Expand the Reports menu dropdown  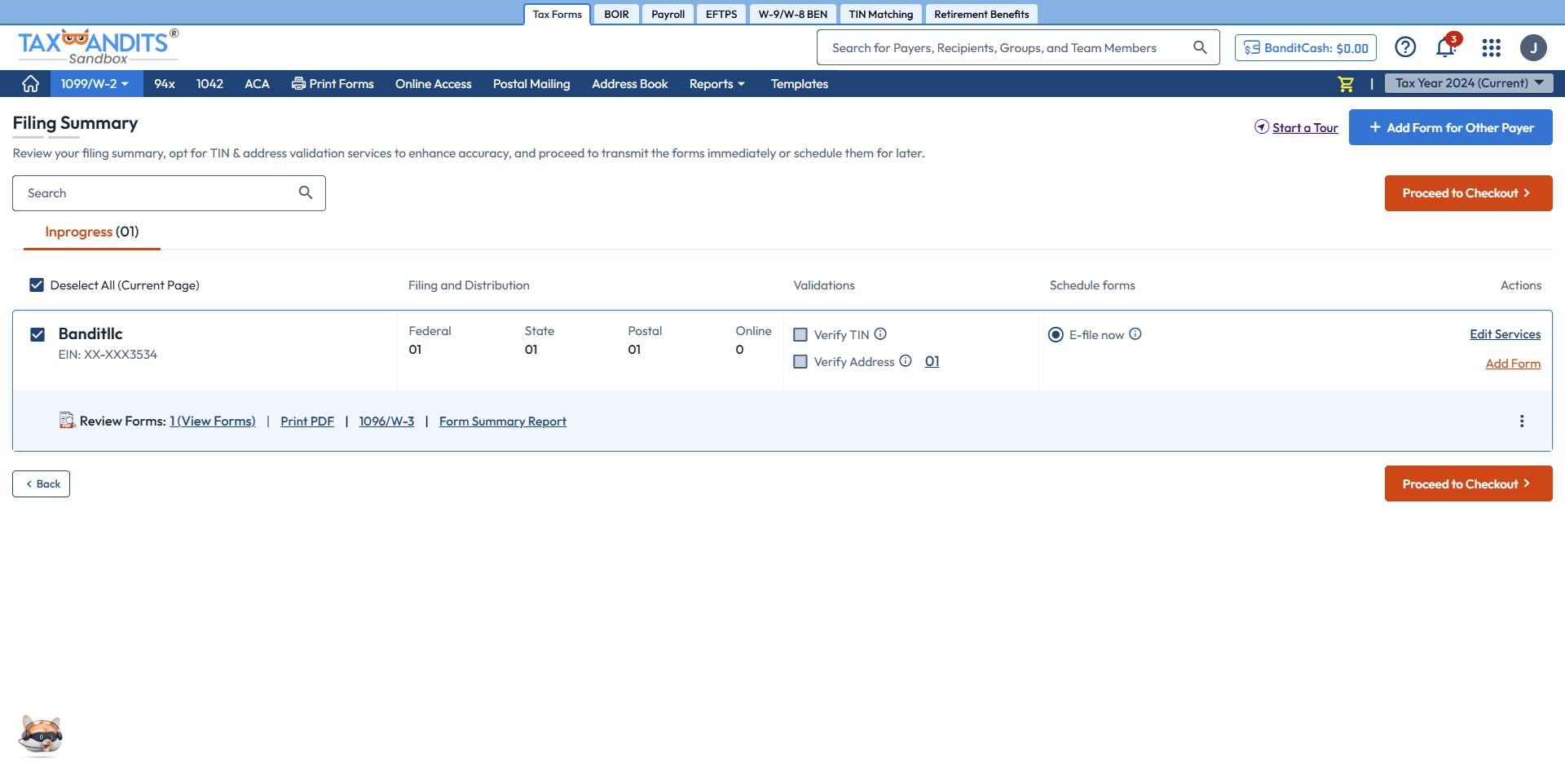point(716,84)
